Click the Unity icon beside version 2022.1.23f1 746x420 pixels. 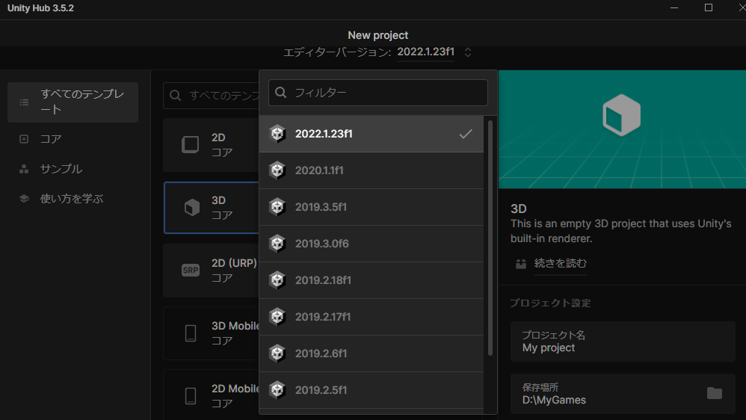(277, 134)
